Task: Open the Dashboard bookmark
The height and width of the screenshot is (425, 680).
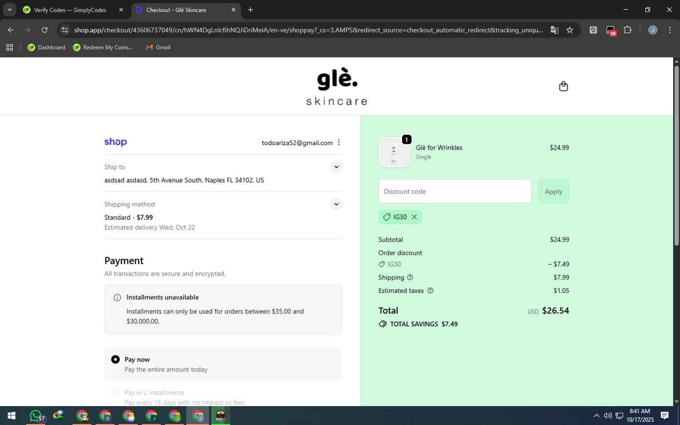Action: [x=47, y=47]
